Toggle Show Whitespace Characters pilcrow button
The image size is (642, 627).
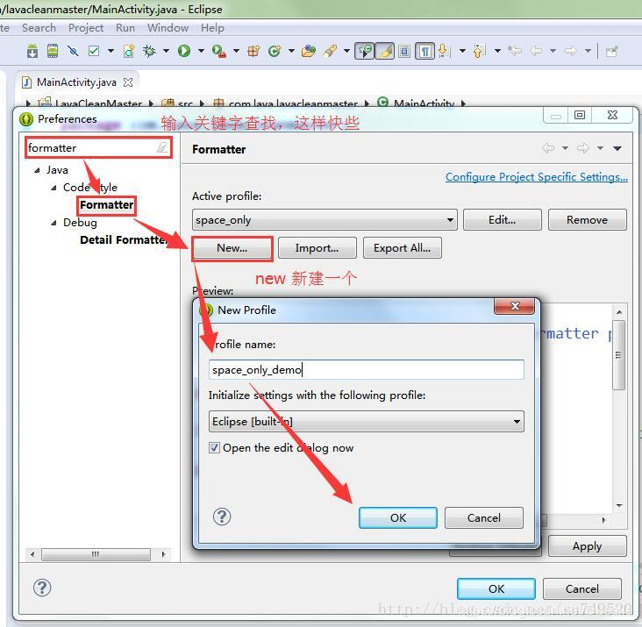pos(425,52)
